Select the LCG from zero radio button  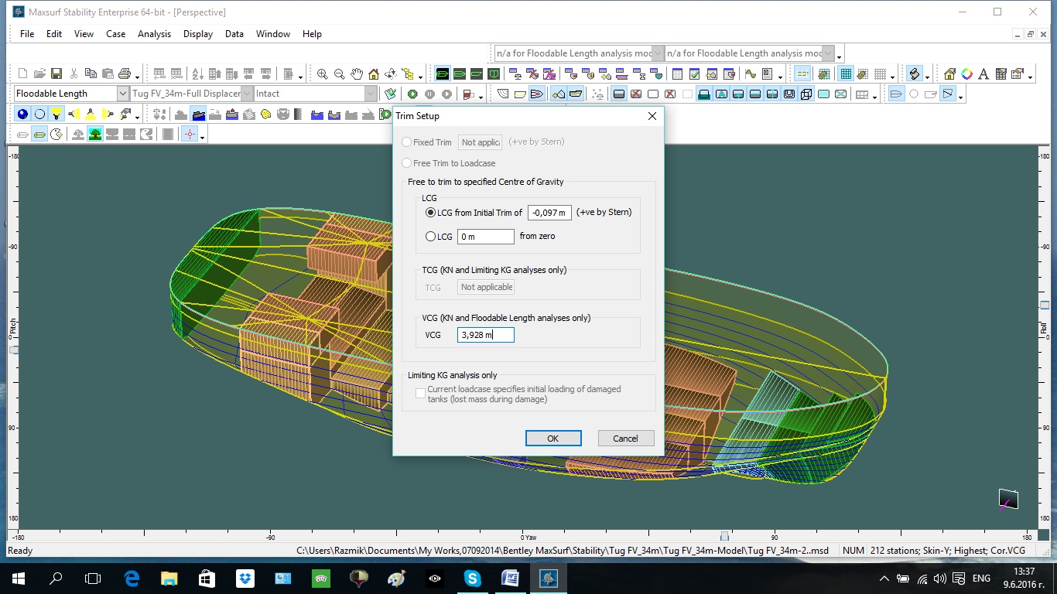coord(431,237)
